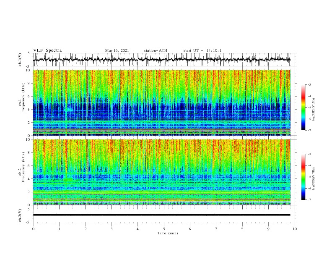
Task: Click the time-axis tick label '10' at bottom right
Action: pyautogui.click(x=295, y=229)
